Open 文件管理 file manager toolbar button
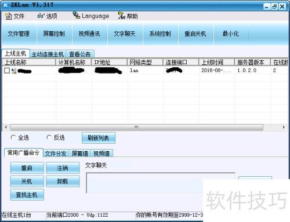The image size is (290, 222). coord(19,34)
